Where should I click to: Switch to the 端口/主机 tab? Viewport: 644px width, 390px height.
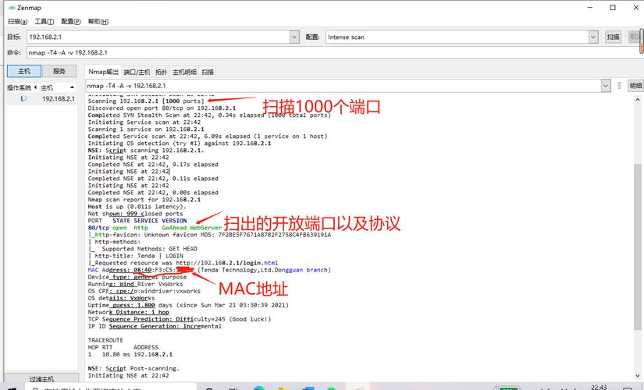[x=138, y=72]
